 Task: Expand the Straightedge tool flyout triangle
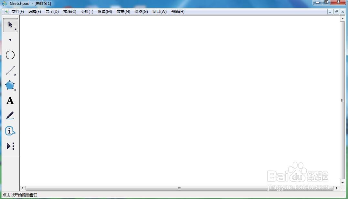click(15, 75)
